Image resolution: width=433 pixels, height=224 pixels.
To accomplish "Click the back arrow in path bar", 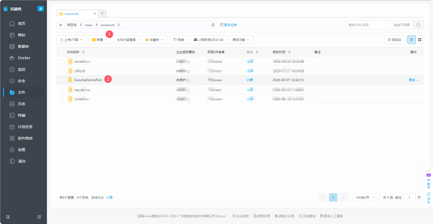I will click(61, 25).
